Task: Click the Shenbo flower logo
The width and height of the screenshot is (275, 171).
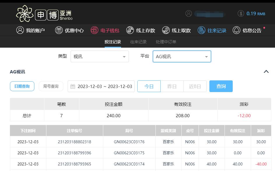Action: pos(24,14)
